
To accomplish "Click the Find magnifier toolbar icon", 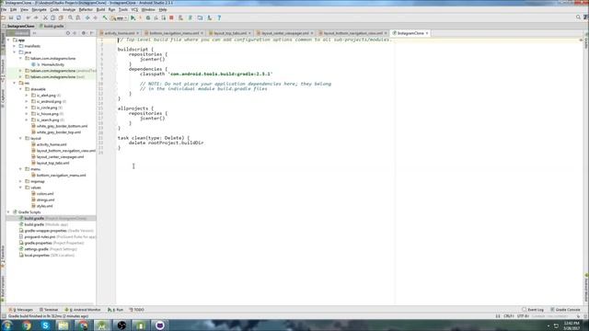I will click(x=70, y=17).
